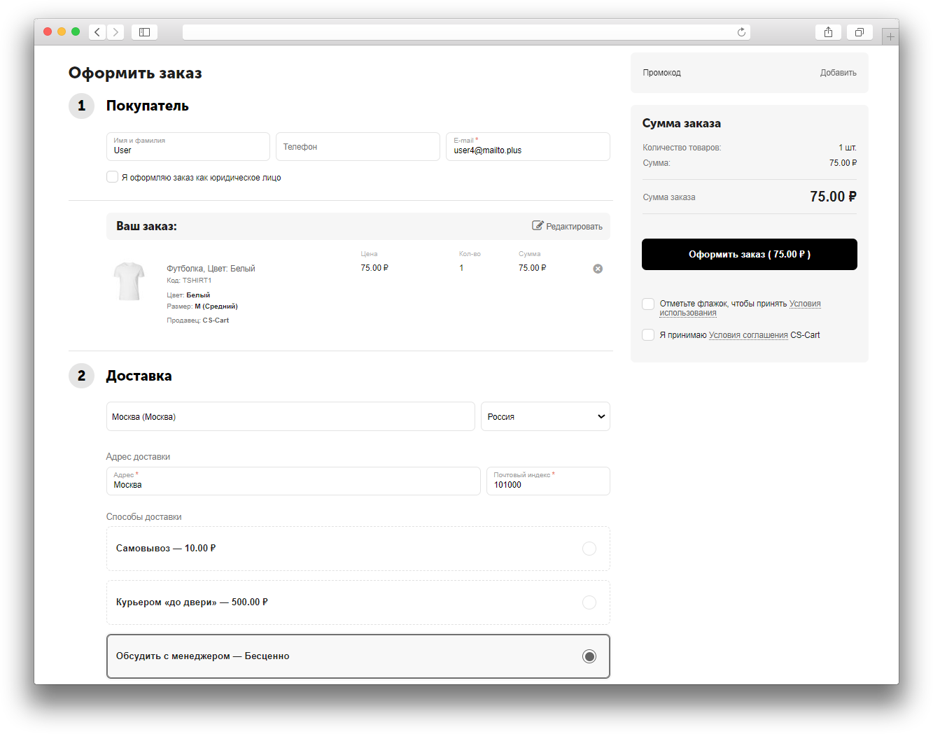This screenshot has width=933, height=734.
Task: Toggle the browser sidebar icon
Action: tap(144, 32)
